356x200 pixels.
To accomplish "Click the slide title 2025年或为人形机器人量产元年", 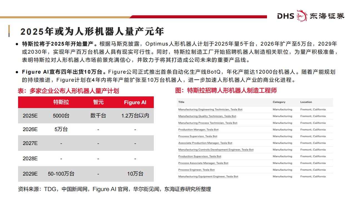I will click(92, 31).
